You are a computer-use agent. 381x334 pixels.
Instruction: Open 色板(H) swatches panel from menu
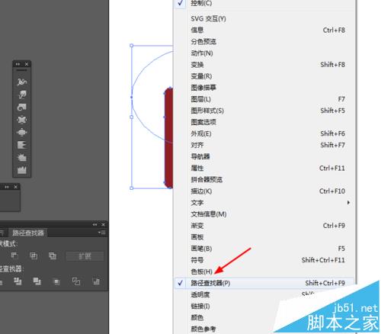(264, 271)
